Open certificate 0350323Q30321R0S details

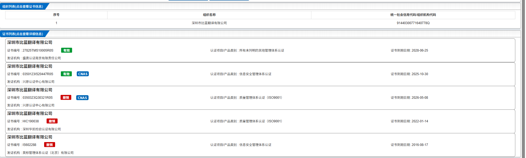[x=260, y=98]
